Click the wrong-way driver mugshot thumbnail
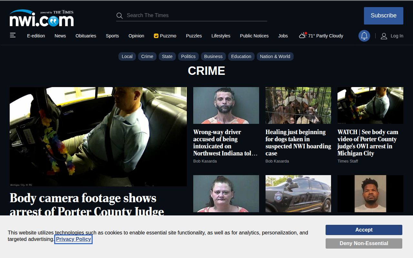This screenshot has width=413, height=258. point(226,105)
